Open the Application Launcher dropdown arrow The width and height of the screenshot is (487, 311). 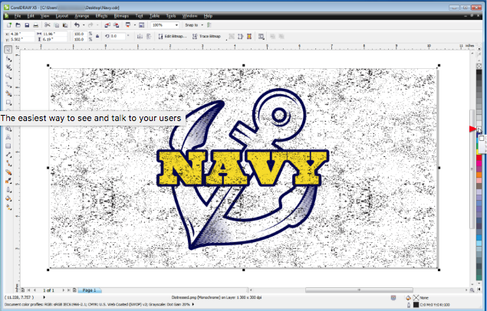tap(134, 25)
